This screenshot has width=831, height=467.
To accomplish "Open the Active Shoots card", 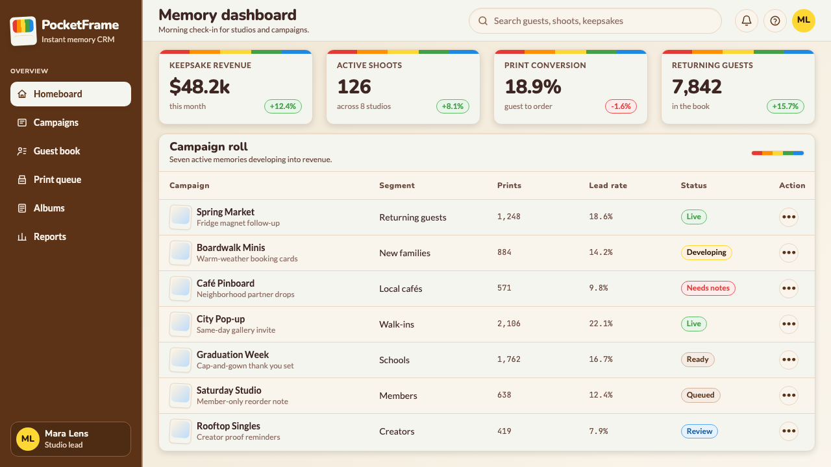I will click(x=403, y=87).
